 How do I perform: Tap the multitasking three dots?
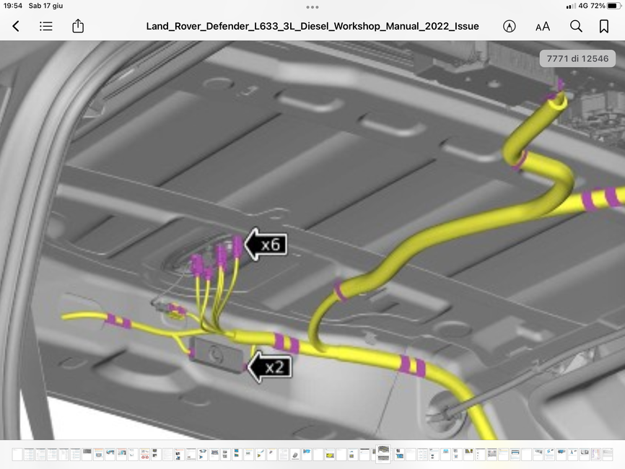pos(312,6)
